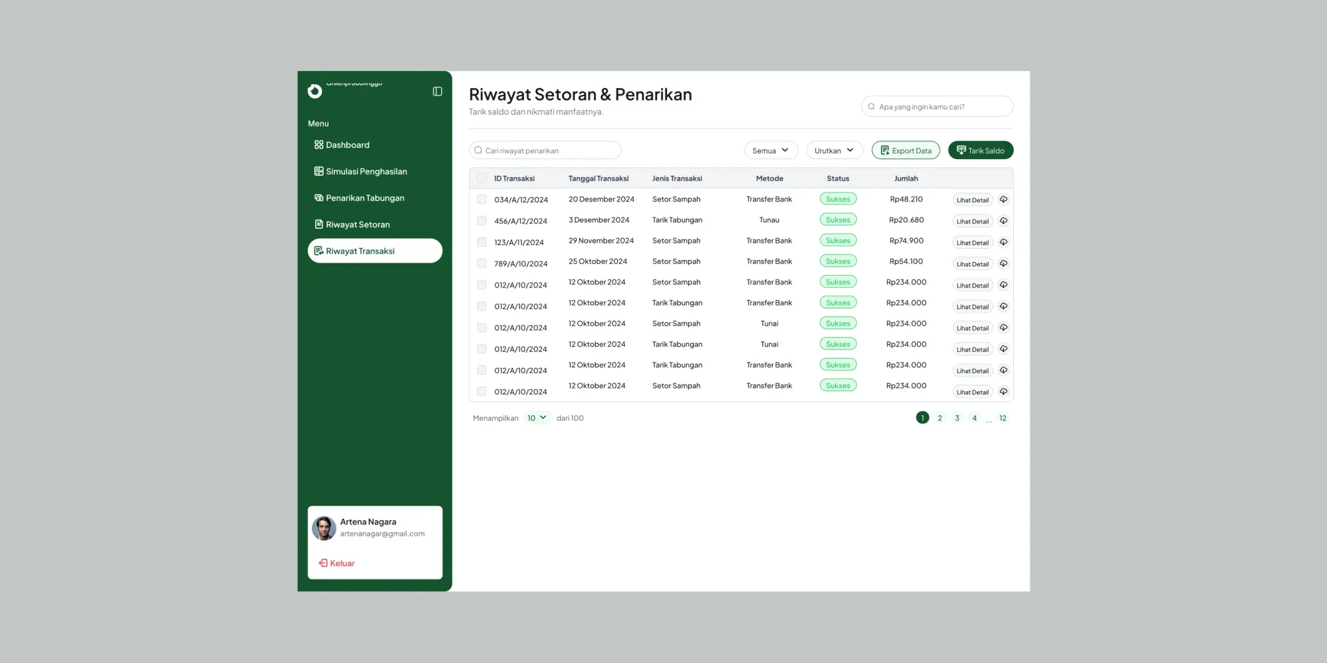The width and height of the screenshot is (1327, 663).
Task: Go to page 3 of the table
Action: click(x=957, y=418)
